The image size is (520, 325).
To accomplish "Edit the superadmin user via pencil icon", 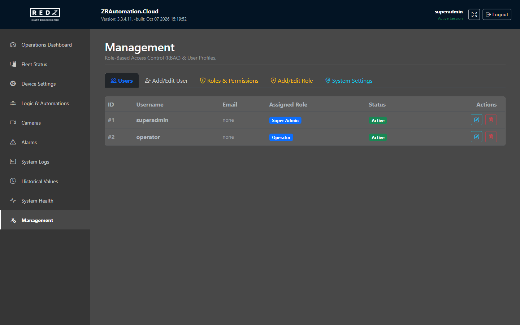I will (477, 120).
